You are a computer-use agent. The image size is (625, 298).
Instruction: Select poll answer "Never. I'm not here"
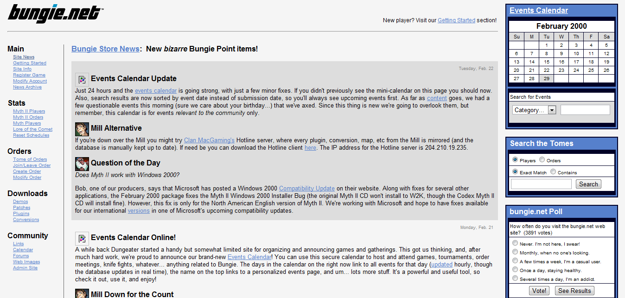[515, 243]
